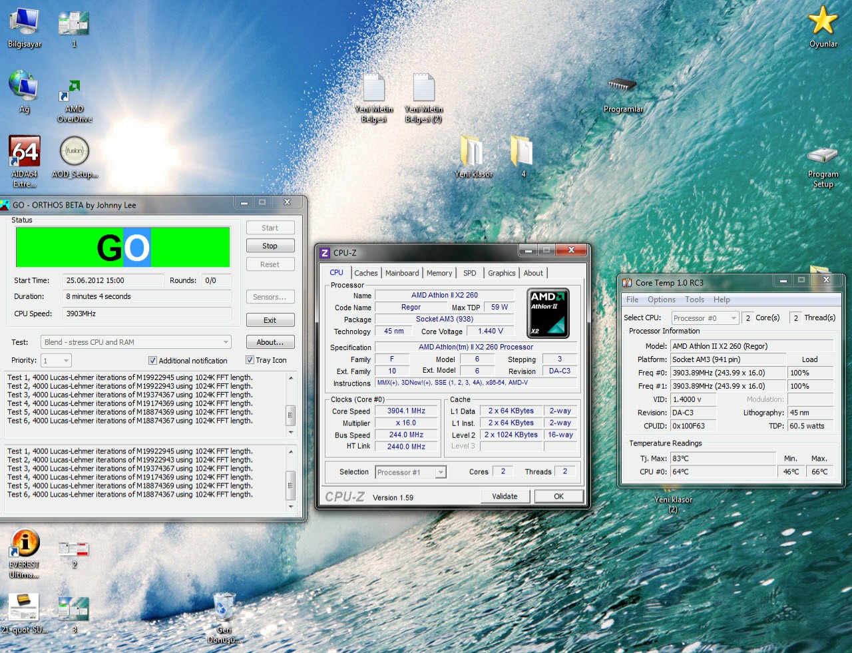Toggle Additional notification checkbox

[152, 360]
